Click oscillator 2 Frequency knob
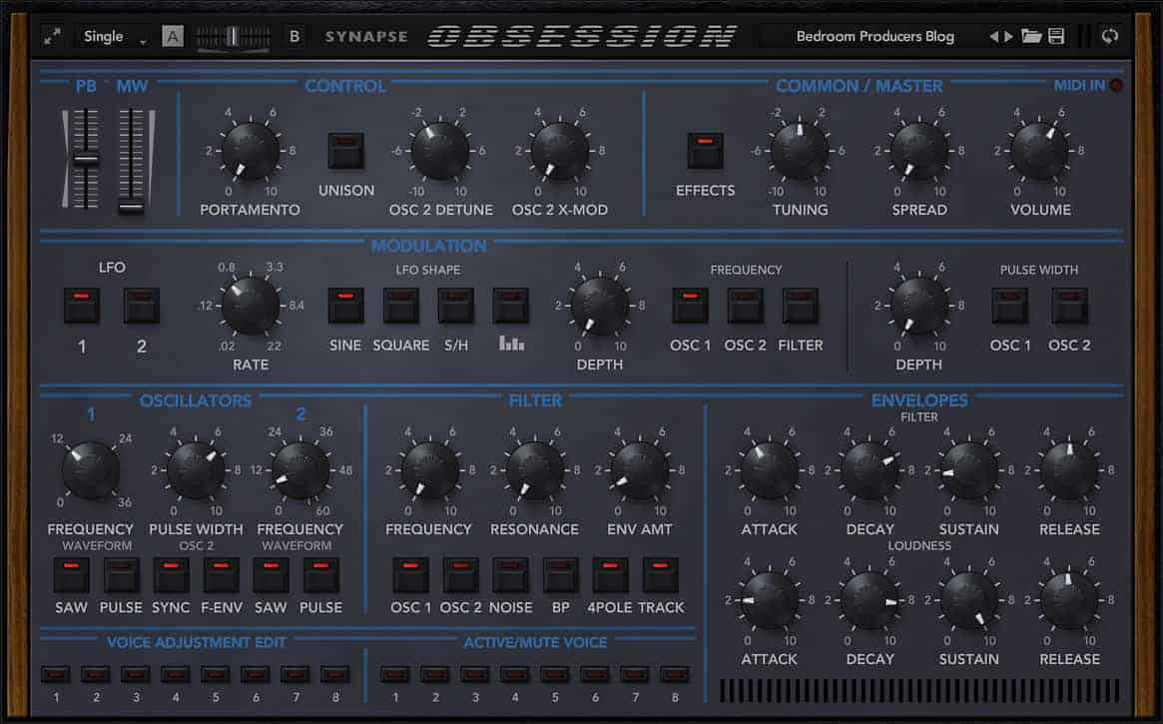Image resolution: width=1163 pixels, height=724 pixels. [x=300, y=470]
